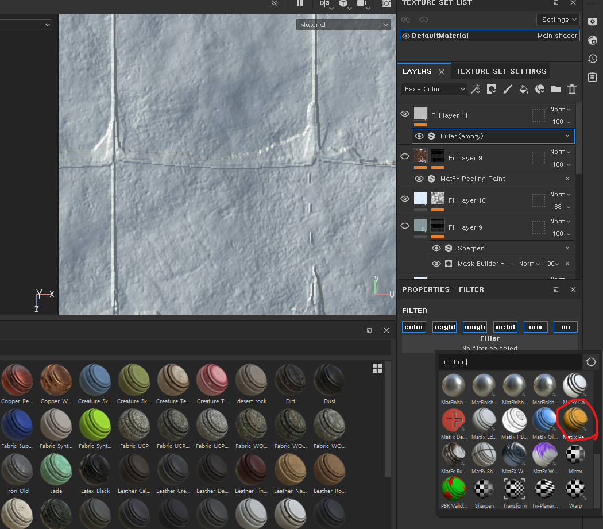The width and height of the screenshot is (603, 529).
Task: Toggle visibility of Fill layer 10
Action: [x=404, y=199]
